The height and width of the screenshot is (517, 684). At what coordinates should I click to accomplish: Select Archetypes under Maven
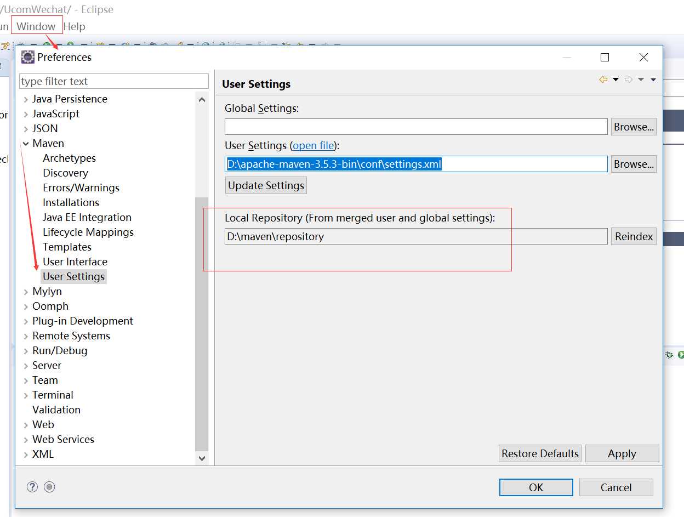tap(69, 158)
